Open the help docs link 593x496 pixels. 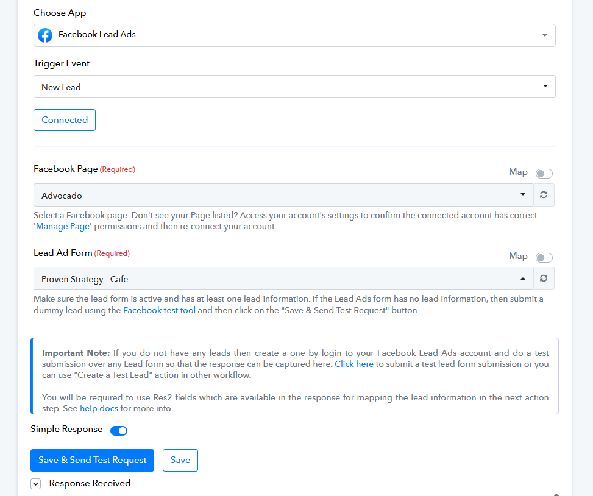(x=99, y=409)
